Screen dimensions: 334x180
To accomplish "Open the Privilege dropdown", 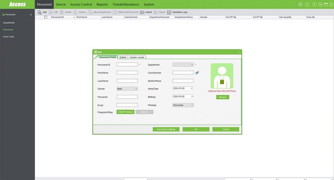I will click(183, 105).
